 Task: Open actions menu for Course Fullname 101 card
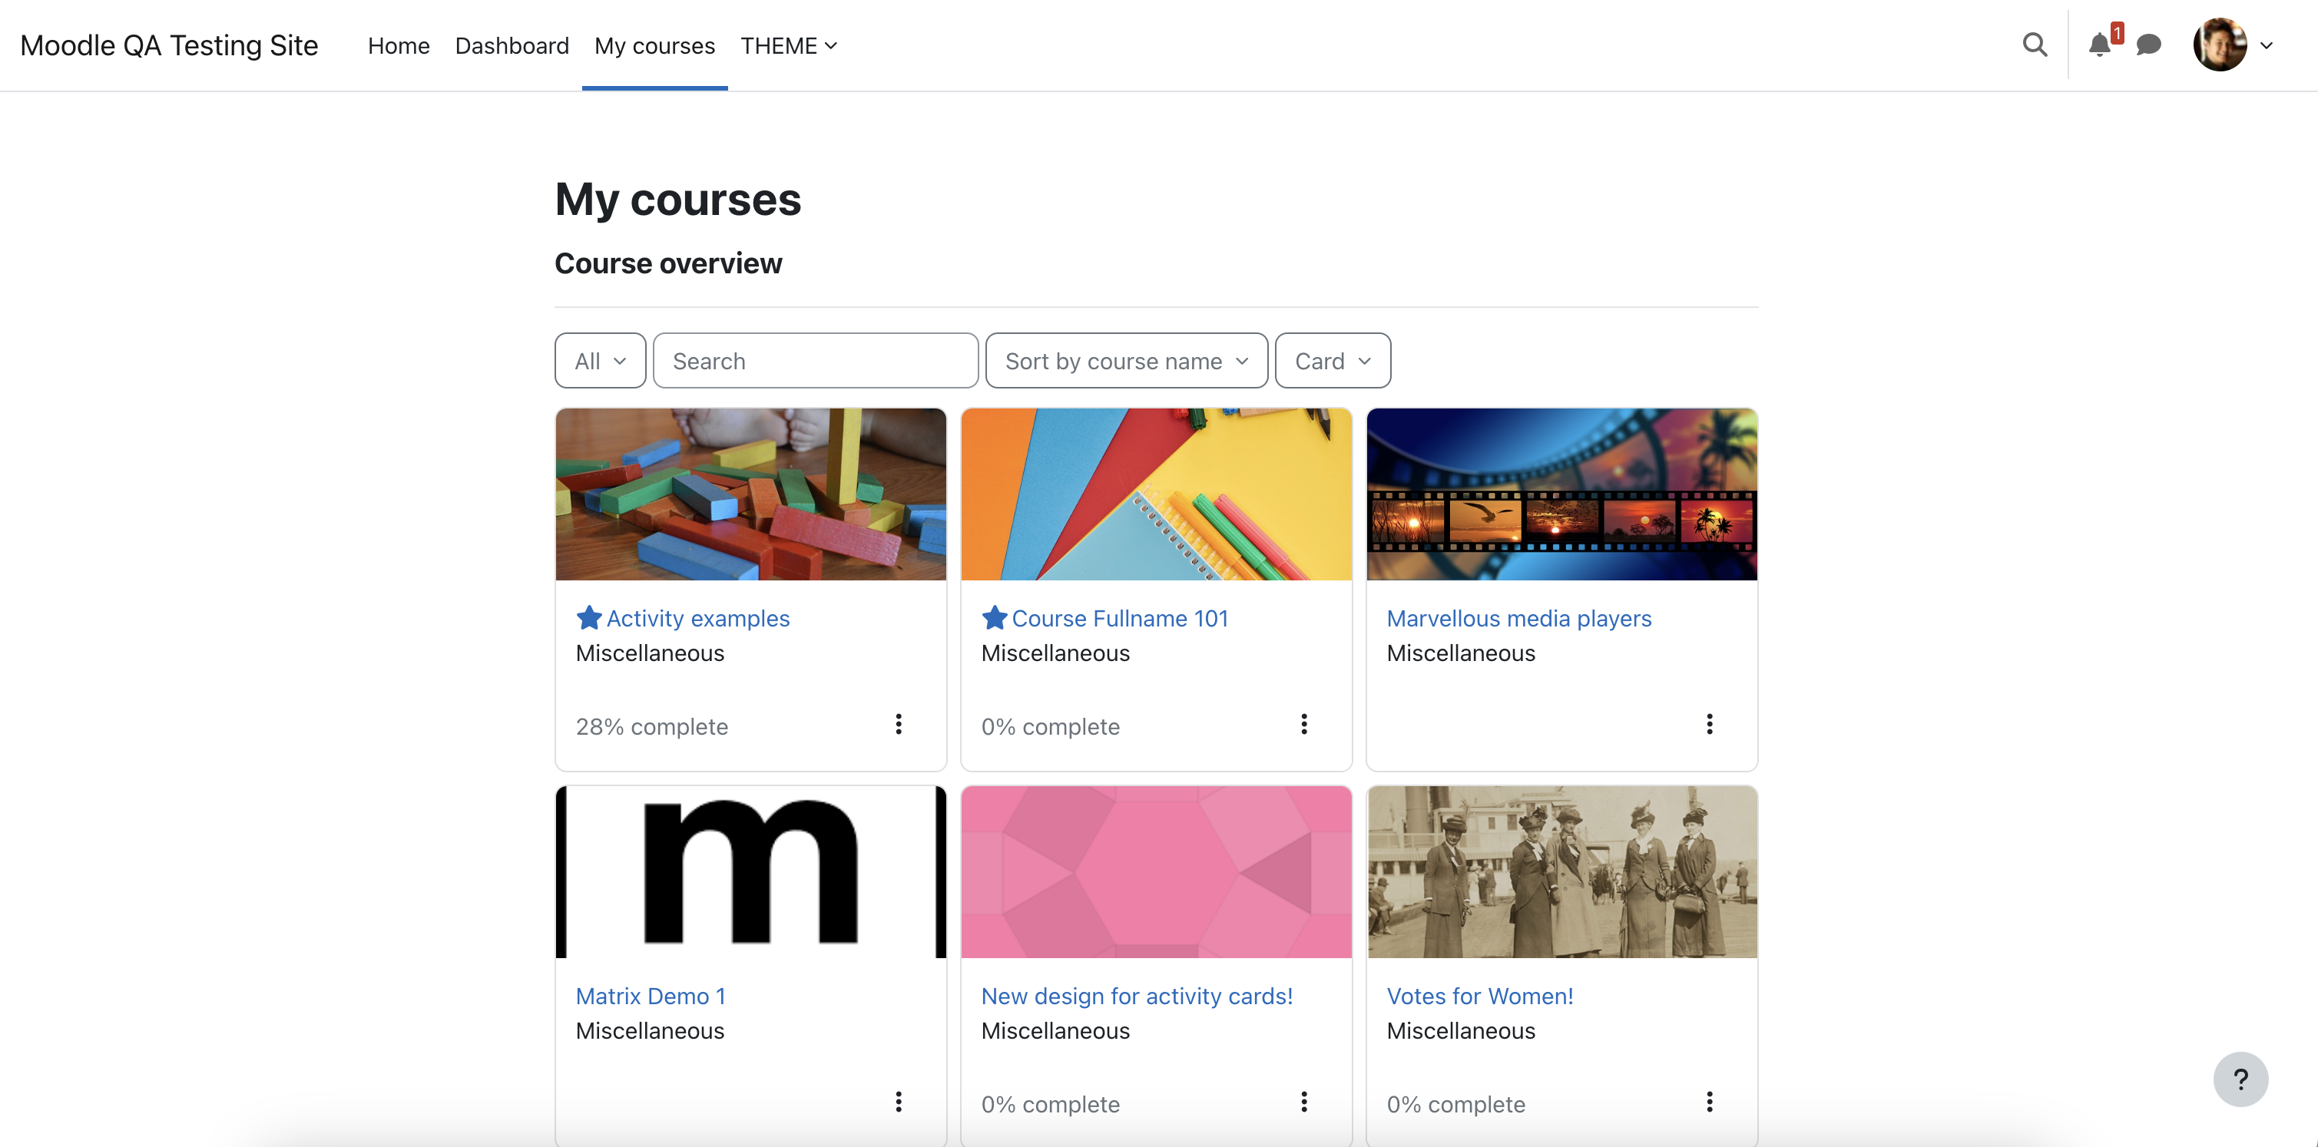click(1303, 724)
